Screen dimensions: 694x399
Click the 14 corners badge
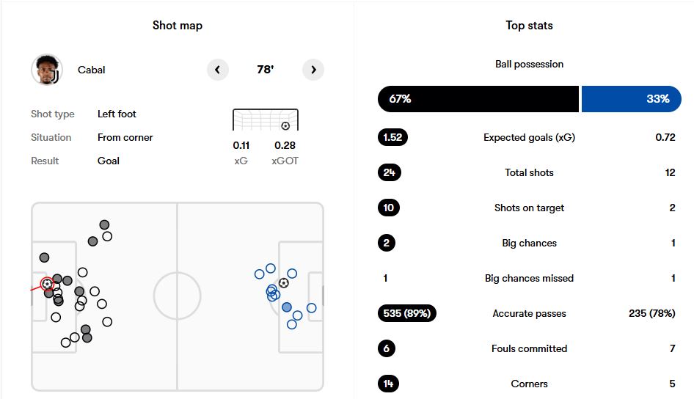(x=389, y=384)
